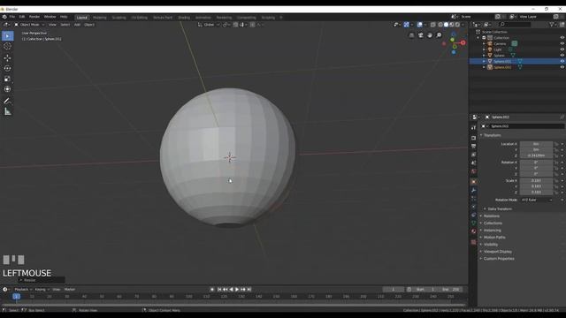Viewport: 566px width, 318px height.
Task: Open the Scene properties tab
Action: pos(474,163)
